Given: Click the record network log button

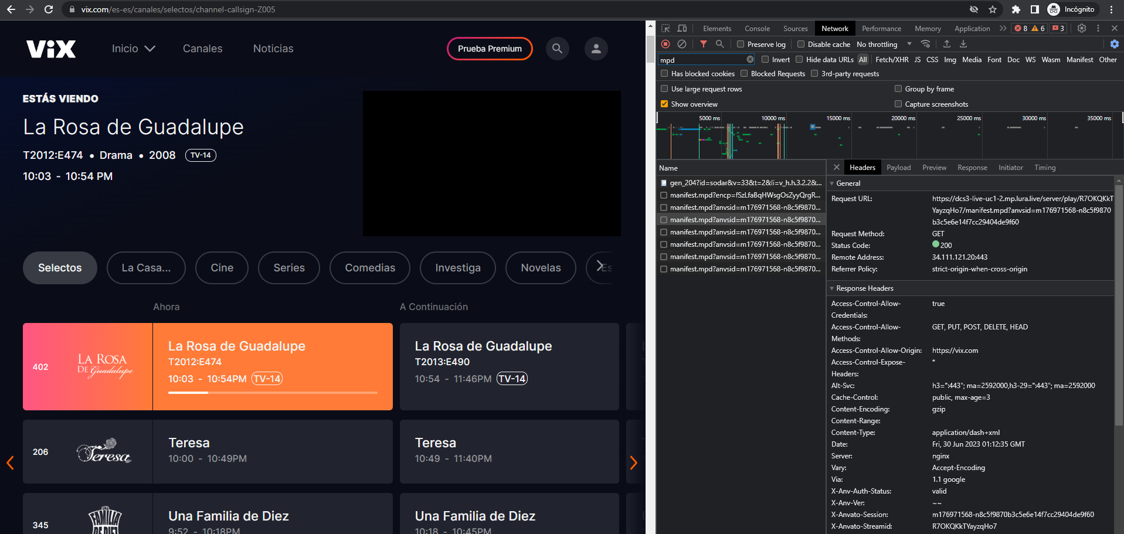Looking at the screenshot, I should [665, 44].
